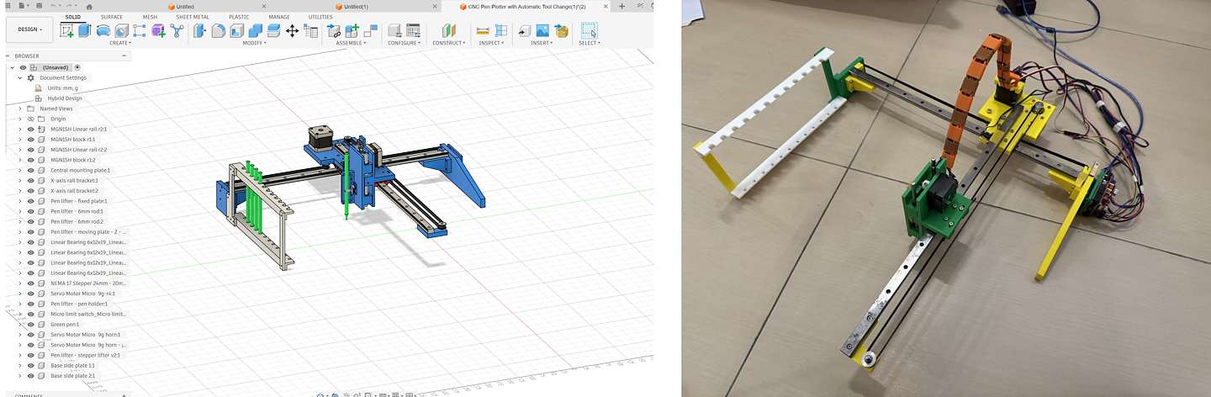Open the CONSTRUCT dropdown menu
The image size is (1211, 397).
coord(449,43)
